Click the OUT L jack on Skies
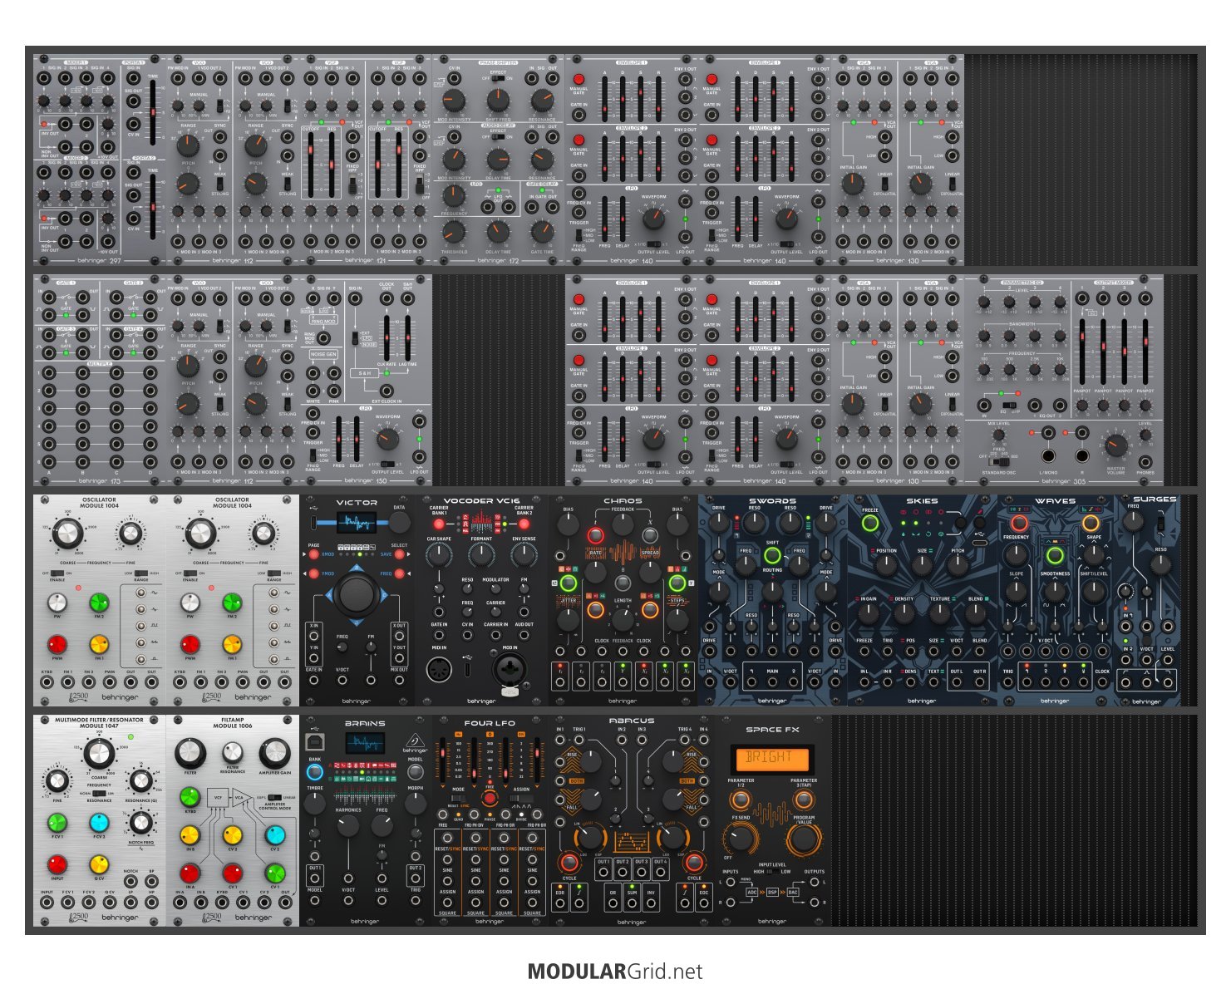Image resolution: width=1231 pixels, height=989 pixels. coord(957,682)
